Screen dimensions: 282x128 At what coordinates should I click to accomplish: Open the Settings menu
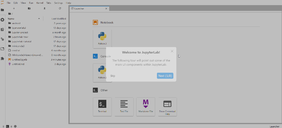click(58, 3)
